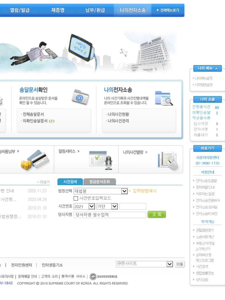225x300 pixels.
Task: Switch to the 사건검색 tab
Action: [70, 182]
